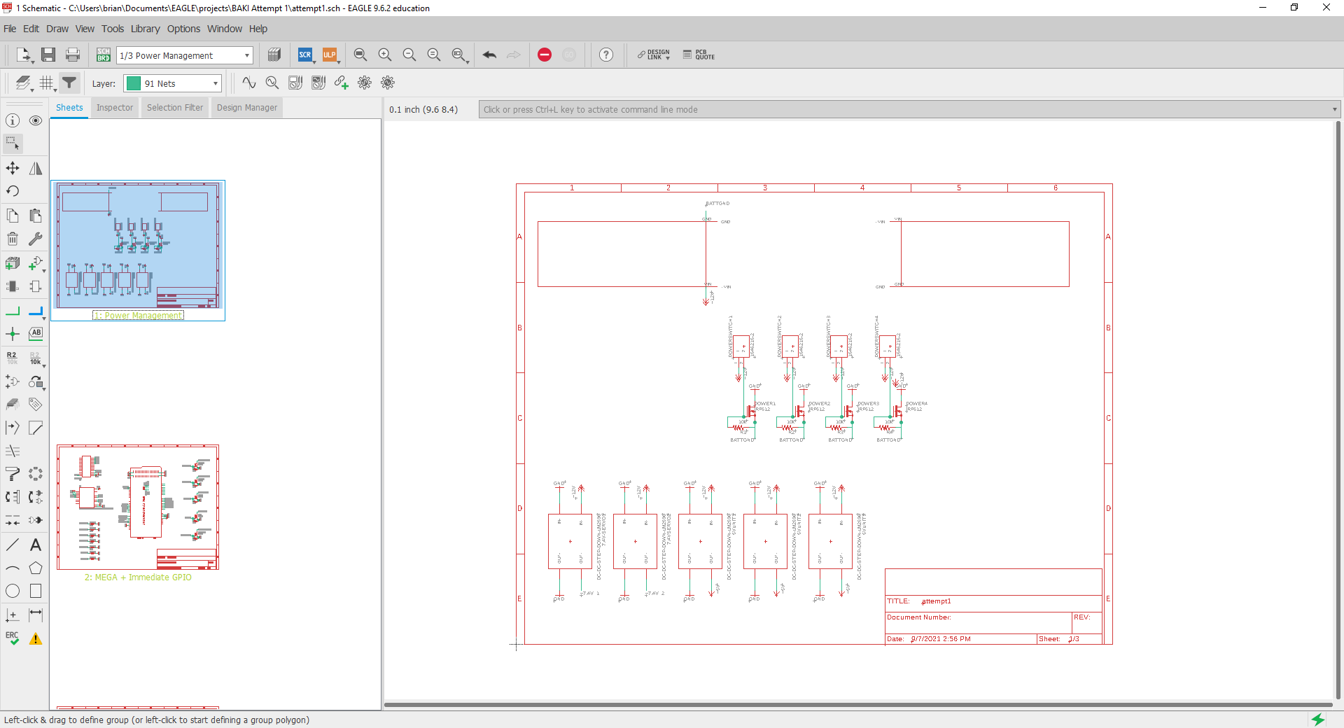Click the Zoom out magnifier
Viewport: 1344px width, 728px height.
point(409,55)
